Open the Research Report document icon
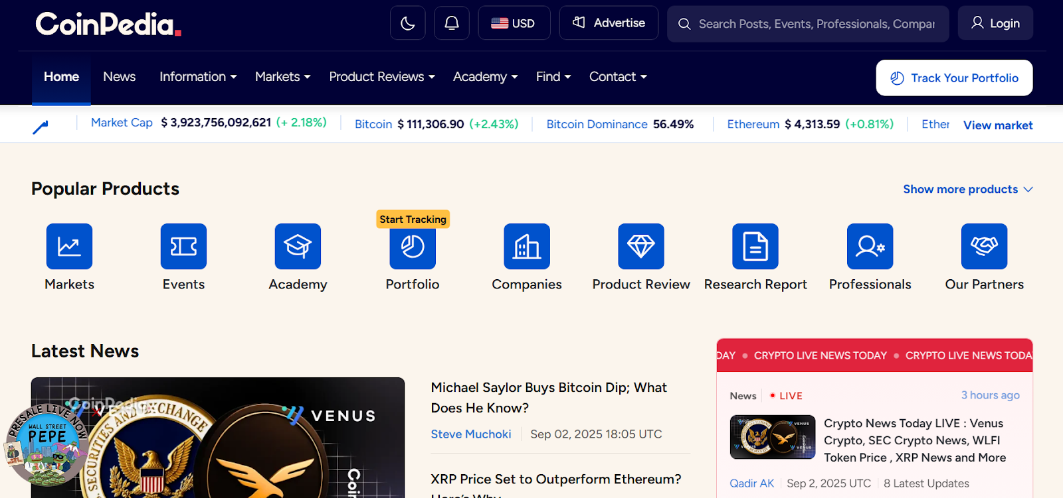The width and height of the screenshot is (1063, 498). coord(755,247)
